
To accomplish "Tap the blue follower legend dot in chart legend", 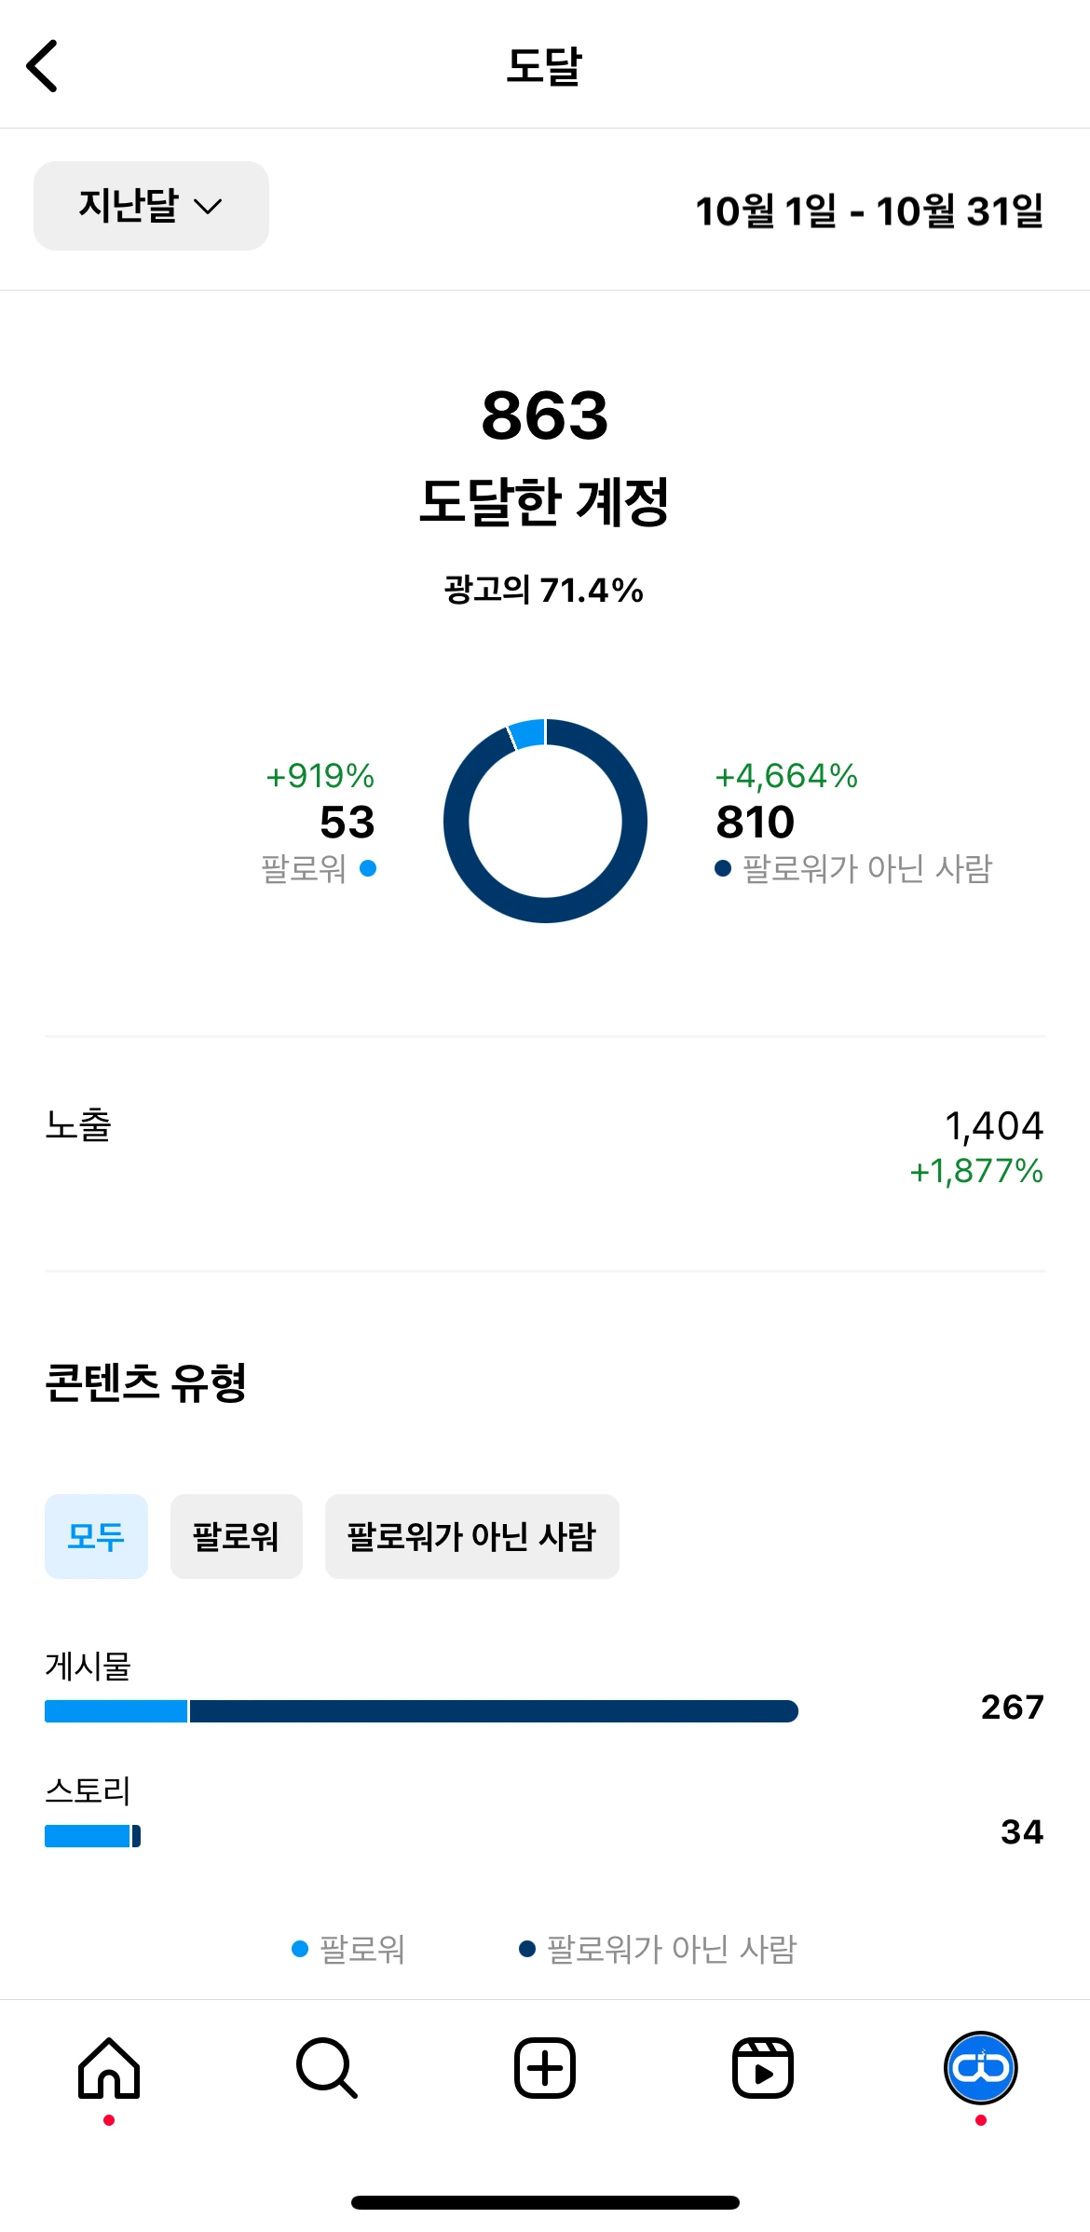I will coord(300,1949).
